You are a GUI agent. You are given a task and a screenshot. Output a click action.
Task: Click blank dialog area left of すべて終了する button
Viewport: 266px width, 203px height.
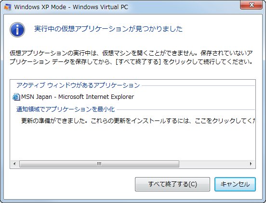71,184
